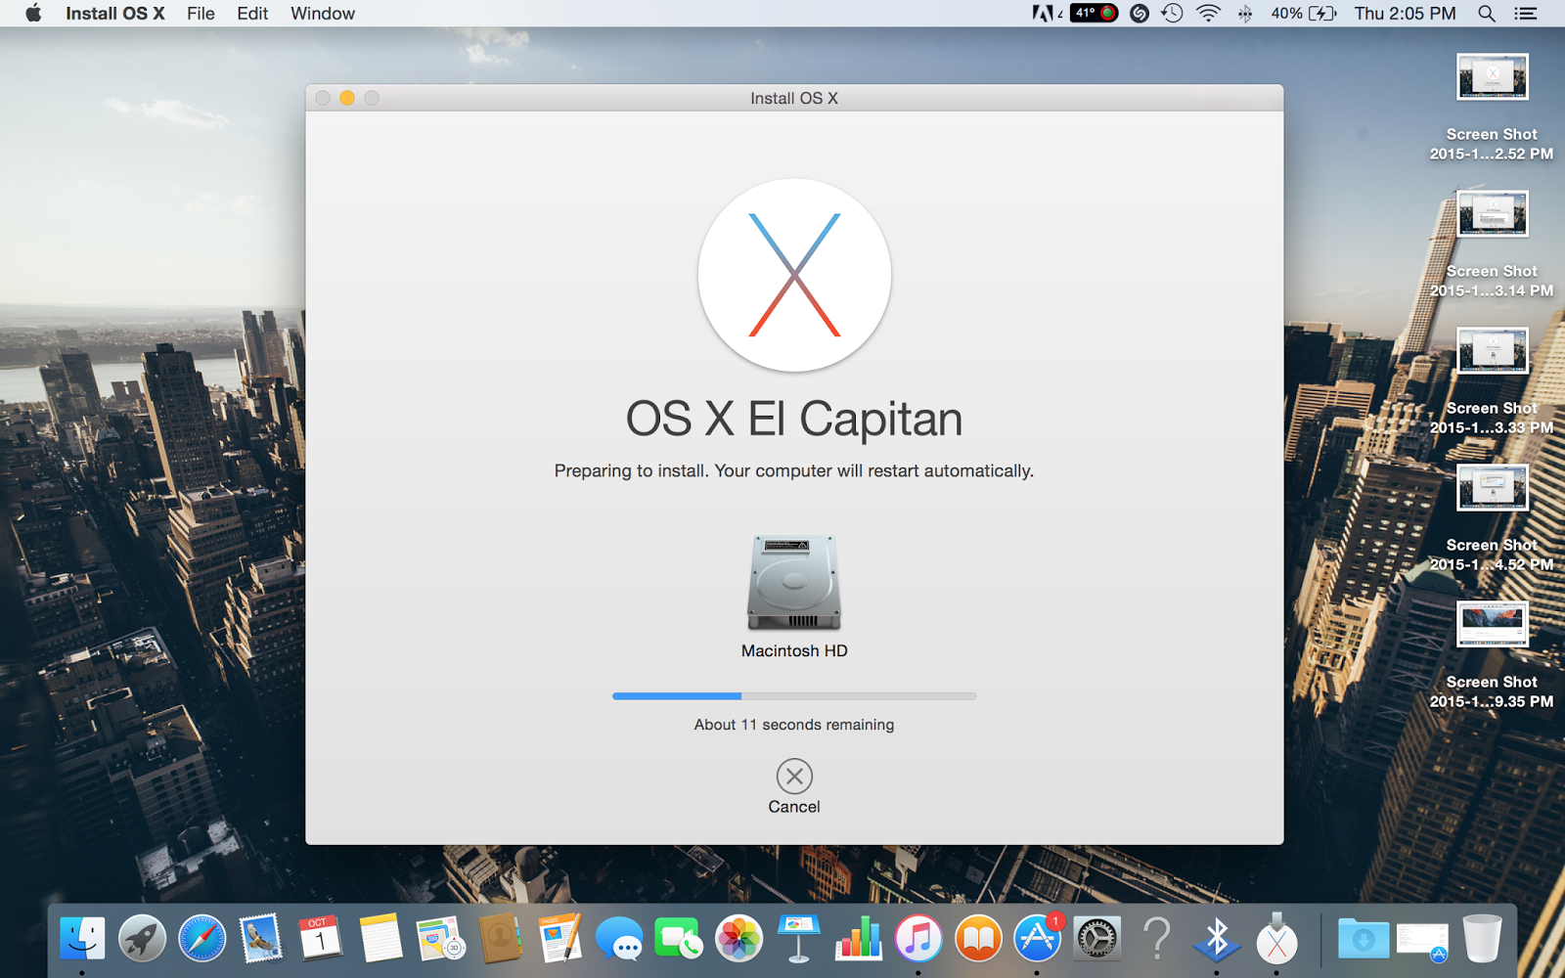Open the Install OS X application menu
The image size is (1565, 978).
115,14
